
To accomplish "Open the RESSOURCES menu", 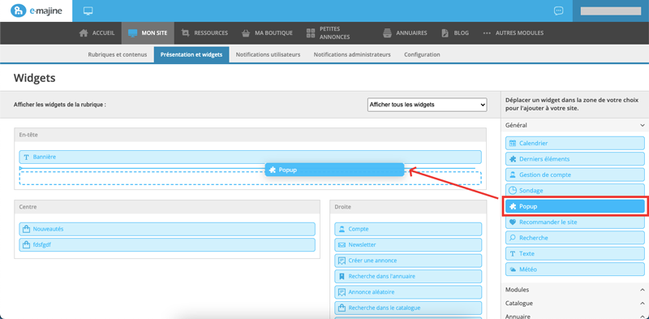I will (204, 33).
